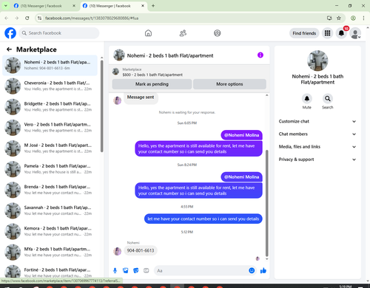Screen dimensions: 370x288
Task: Choose a GIF icon
Action: pos(147,270)
